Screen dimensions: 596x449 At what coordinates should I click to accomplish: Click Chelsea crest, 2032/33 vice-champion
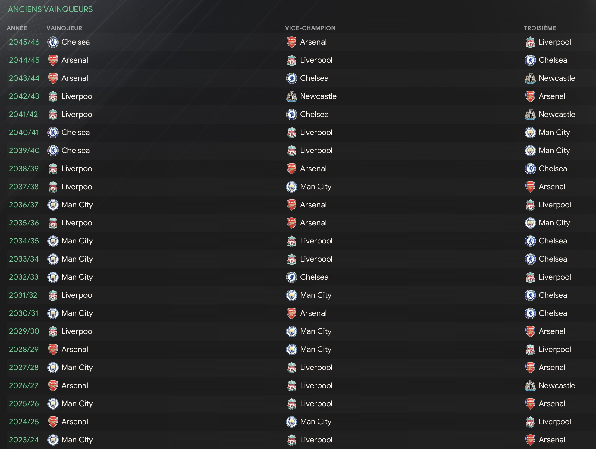pyautogui.click(x=292, y=277)
